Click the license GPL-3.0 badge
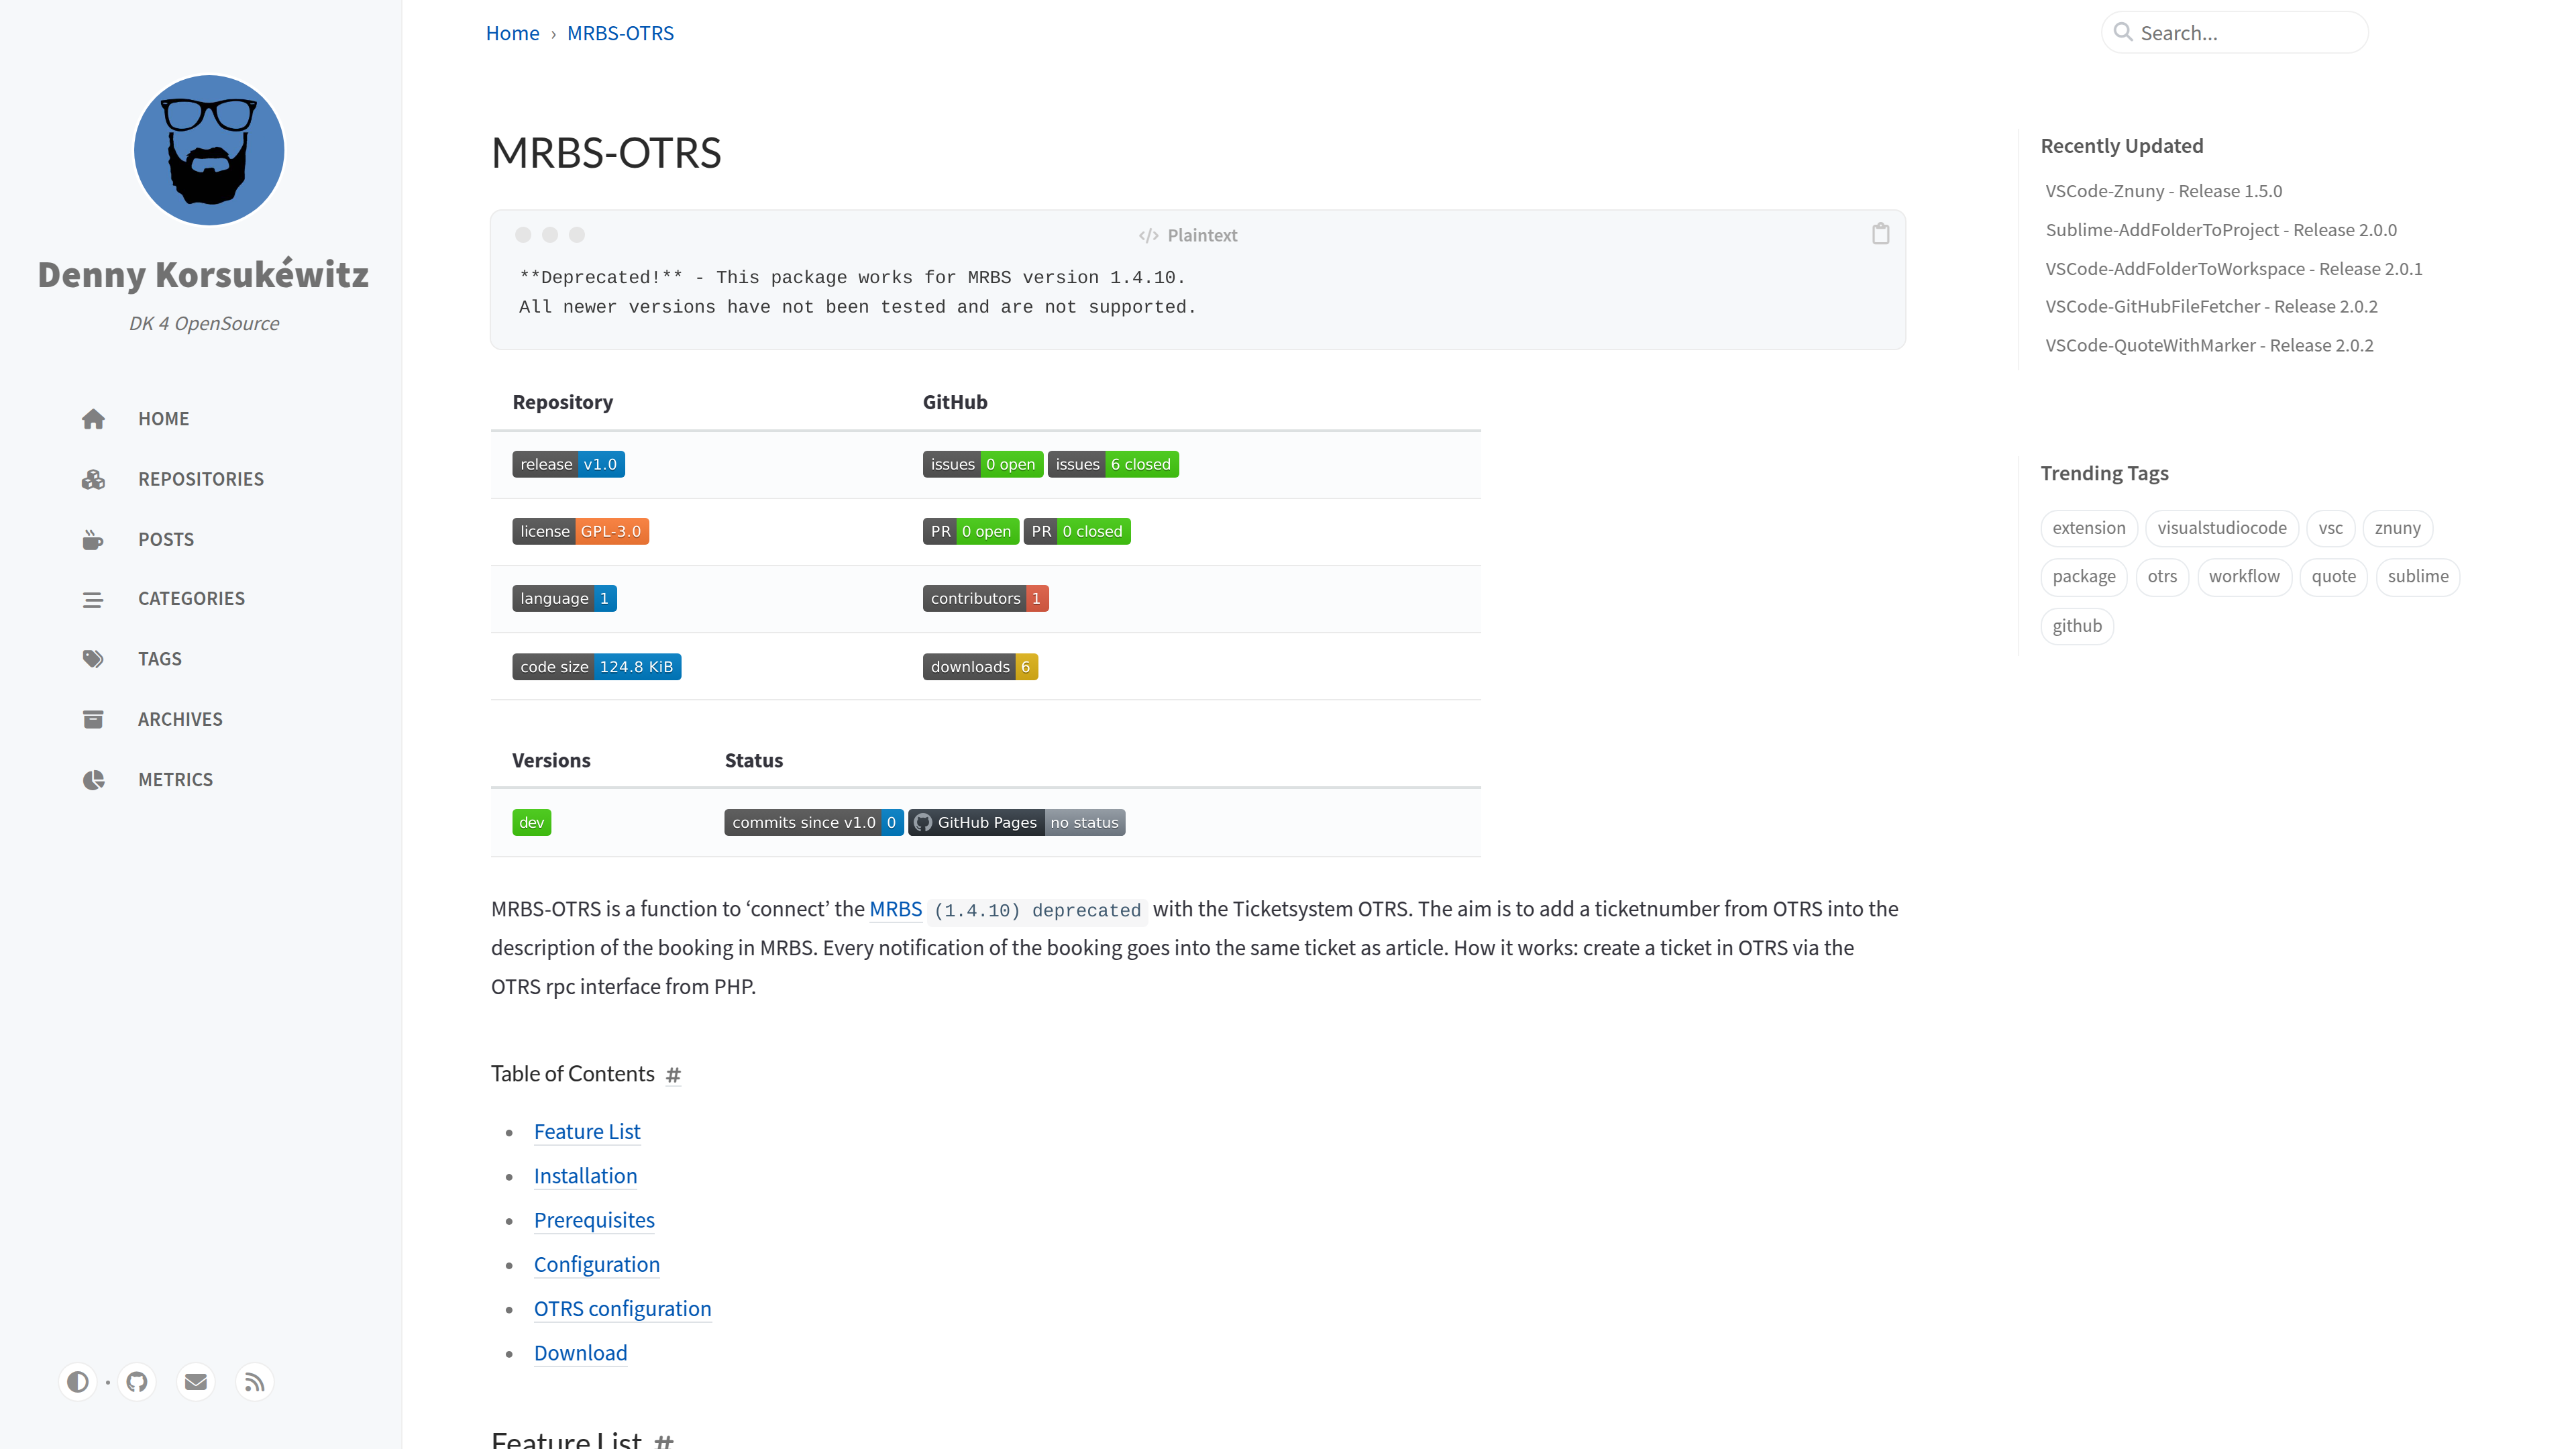 [x=580, y=531]
